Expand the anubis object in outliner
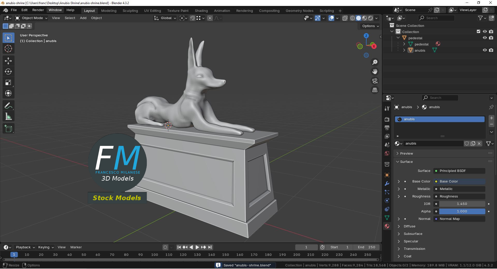Image resolution: width=497 pixels, height=269 pixels. point(404,50)
